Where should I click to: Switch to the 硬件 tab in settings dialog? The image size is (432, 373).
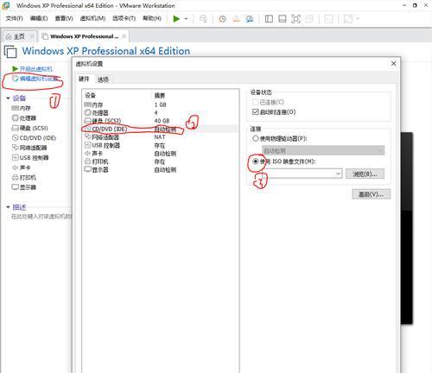84,79
